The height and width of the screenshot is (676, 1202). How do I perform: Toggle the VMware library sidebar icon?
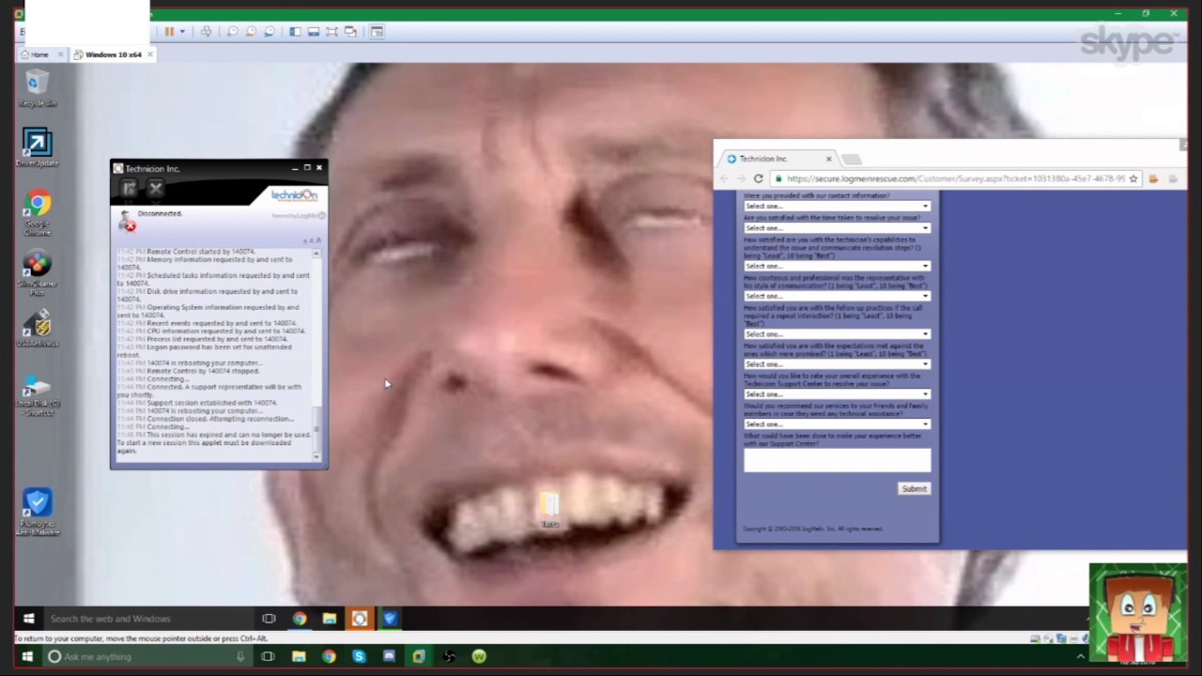click(295, 32)
